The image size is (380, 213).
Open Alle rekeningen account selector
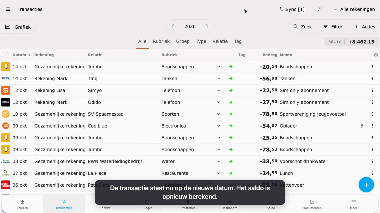tap(354, 9)
